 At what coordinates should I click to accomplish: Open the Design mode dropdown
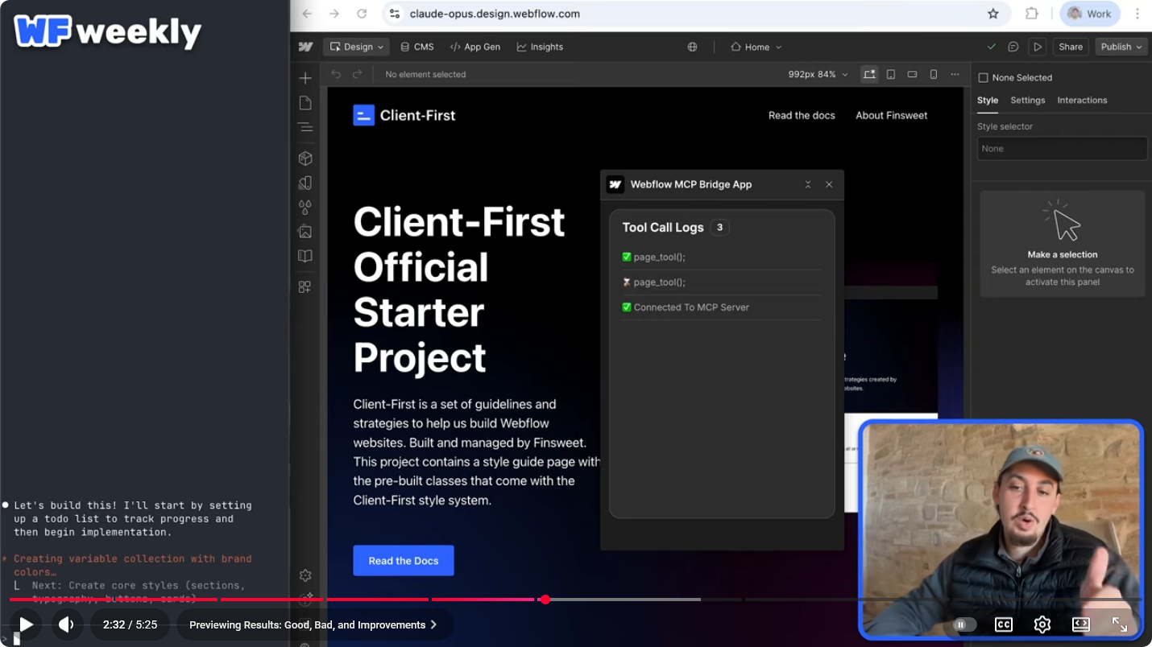356,47
